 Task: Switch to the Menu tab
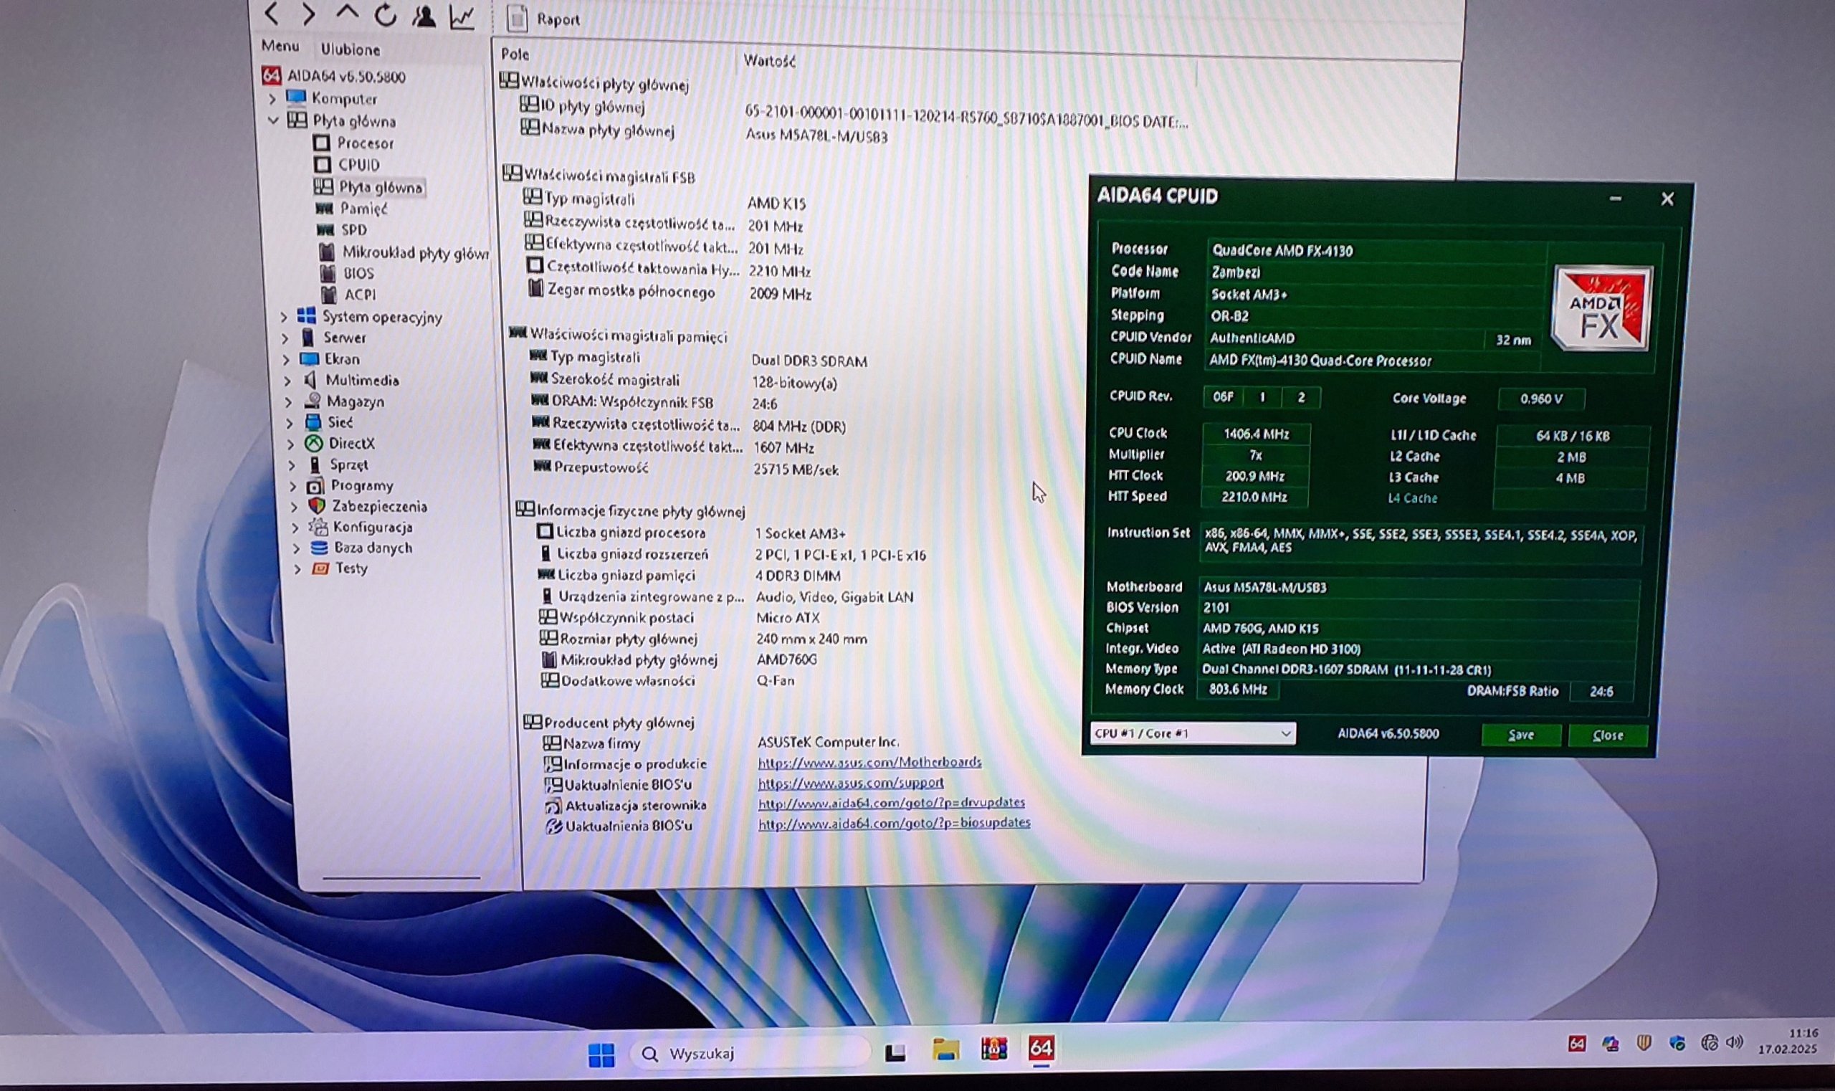280,46
